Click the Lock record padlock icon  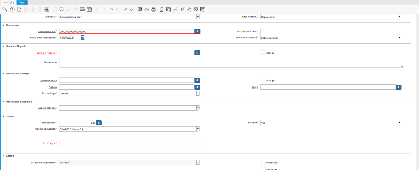[161, 9]
